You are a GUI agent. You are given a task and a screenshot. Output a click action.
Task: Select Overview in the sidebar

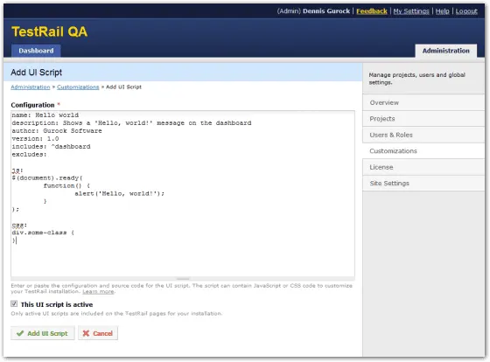click(423, 102)
